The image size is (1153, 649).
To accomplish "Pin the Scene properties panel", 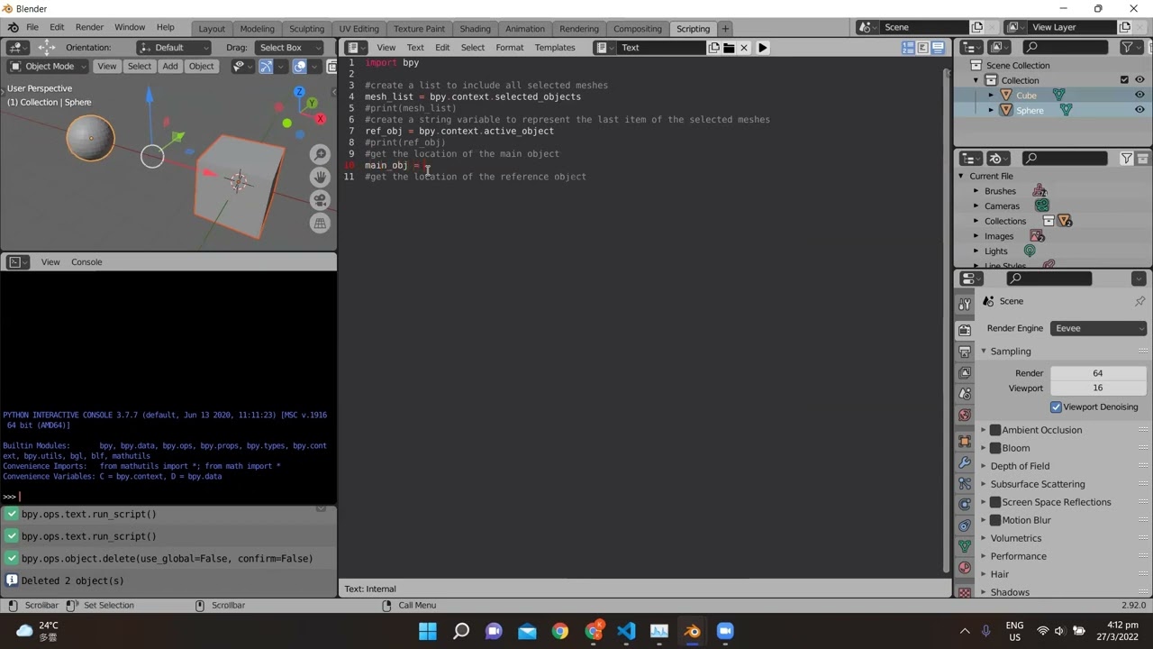I will (1139, 301).
